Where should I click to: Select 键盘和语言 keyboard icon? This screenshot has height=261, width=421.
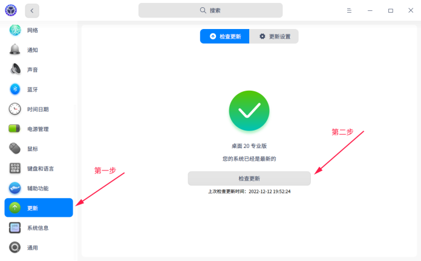point(15,169)
